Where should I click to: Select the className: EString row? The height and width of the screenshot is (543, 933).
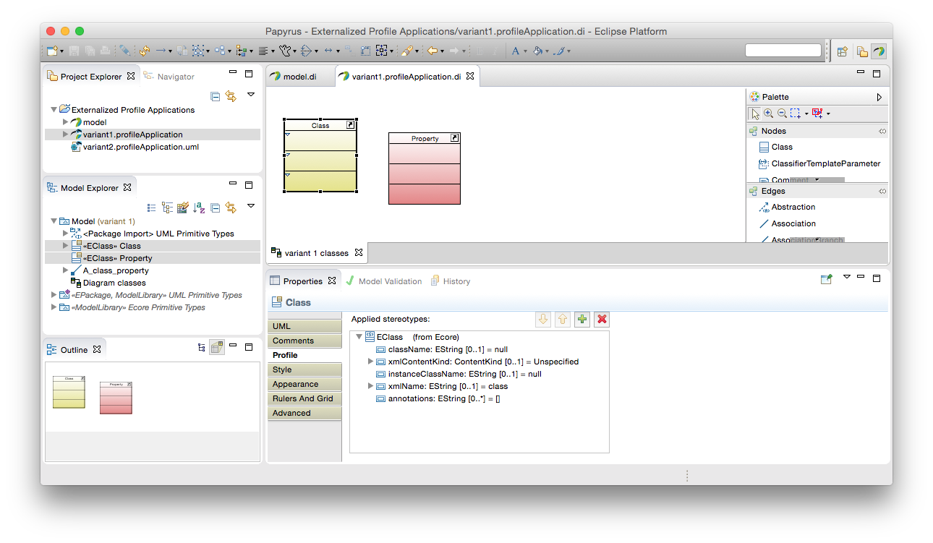pyautogui.click(x=442, y=349)
